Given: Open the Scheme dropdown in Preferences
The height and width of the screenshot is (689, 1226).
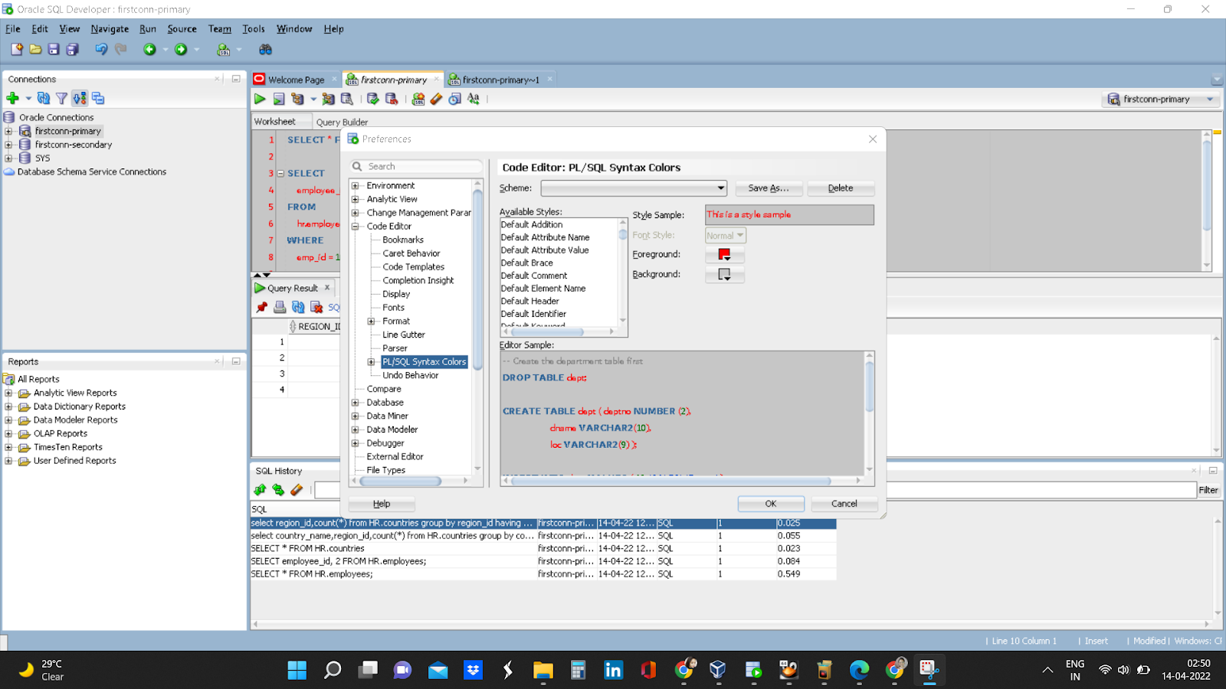Looking at the screenshot, I should pos(634,188).
